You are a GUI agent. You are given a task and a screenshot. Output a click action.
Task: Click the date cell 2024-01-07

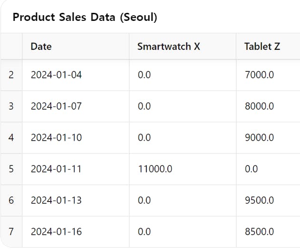[x=56, y=106]
